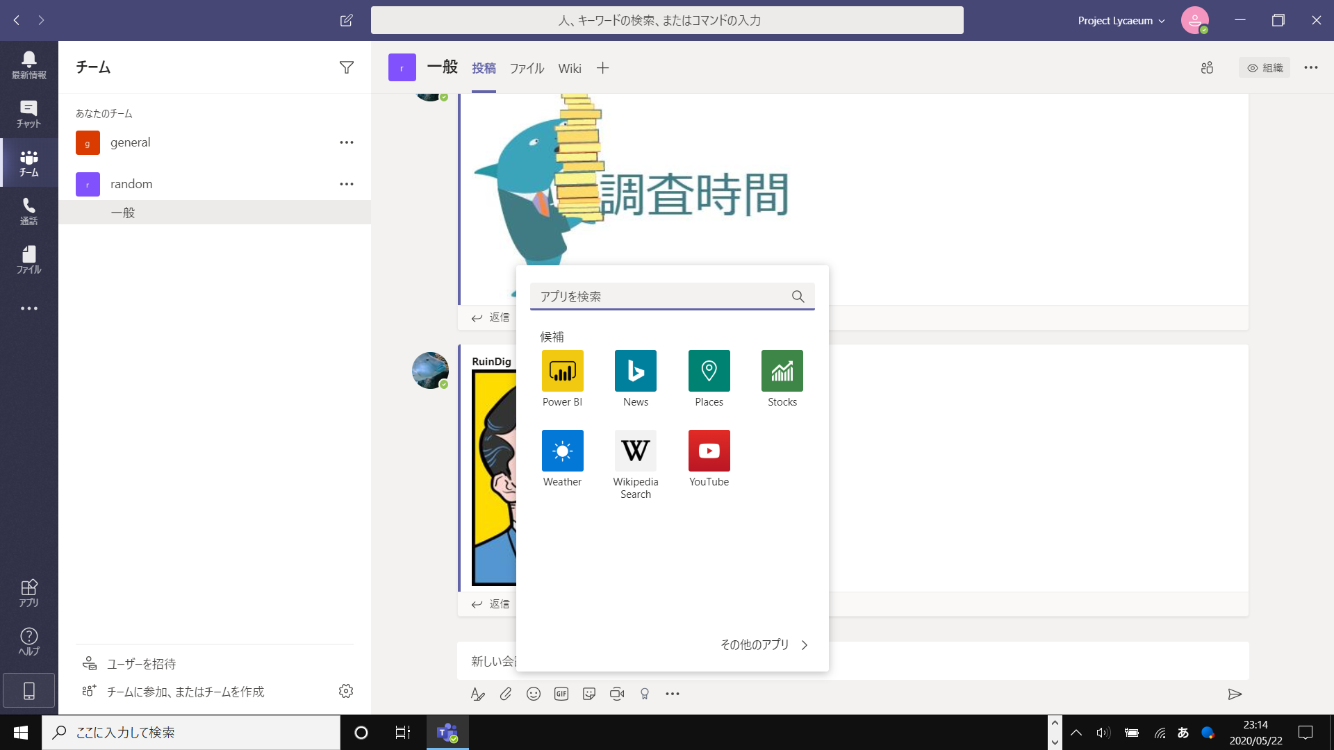The height and width of the screenshot is (750, 1334).
Task: Toggle the 組織 visibility button
Action: tap(1265, 67)
